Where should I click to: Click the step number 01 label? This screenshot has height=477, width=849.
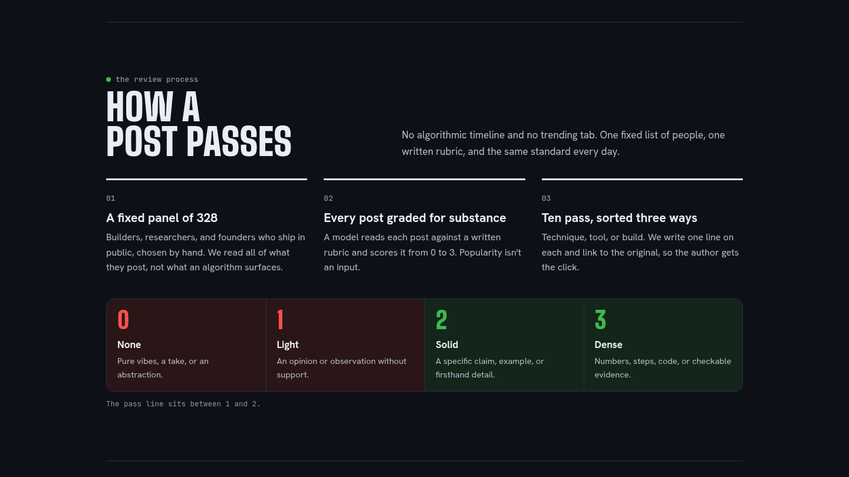pos(111,198)
